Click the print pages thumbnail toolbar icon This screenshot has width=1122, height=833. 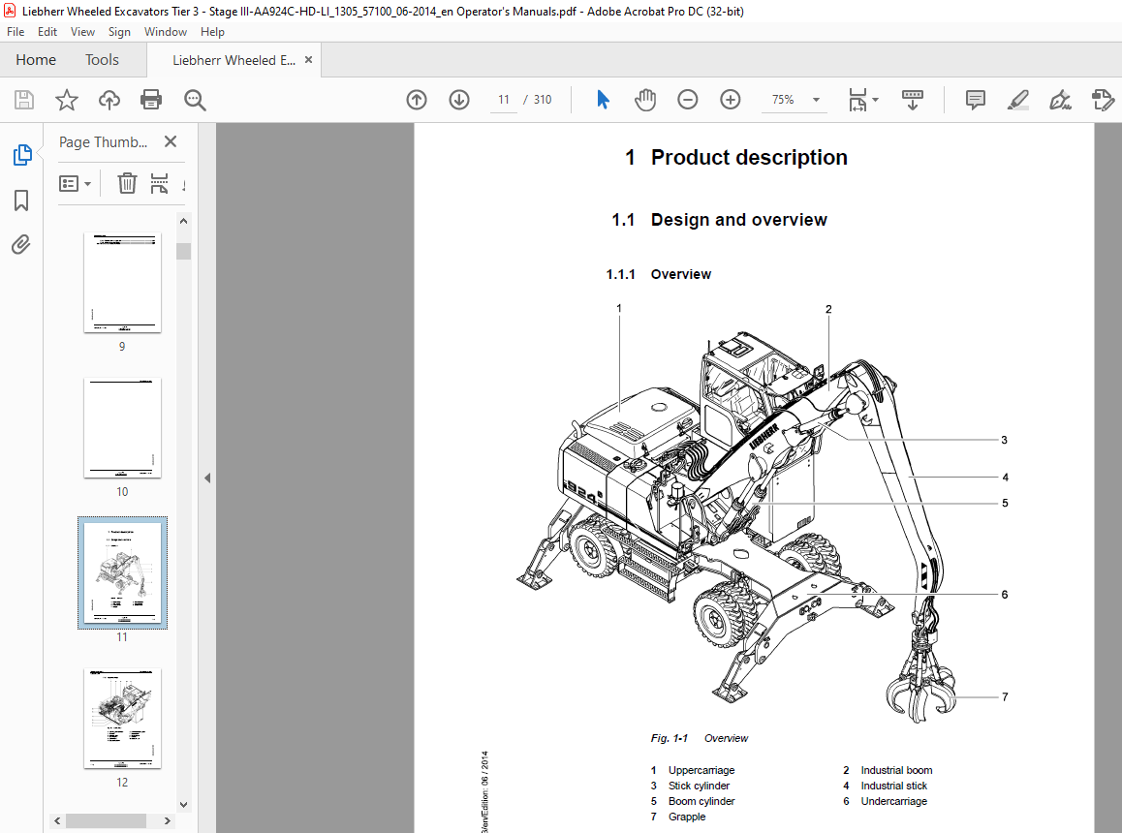(159, 183)
